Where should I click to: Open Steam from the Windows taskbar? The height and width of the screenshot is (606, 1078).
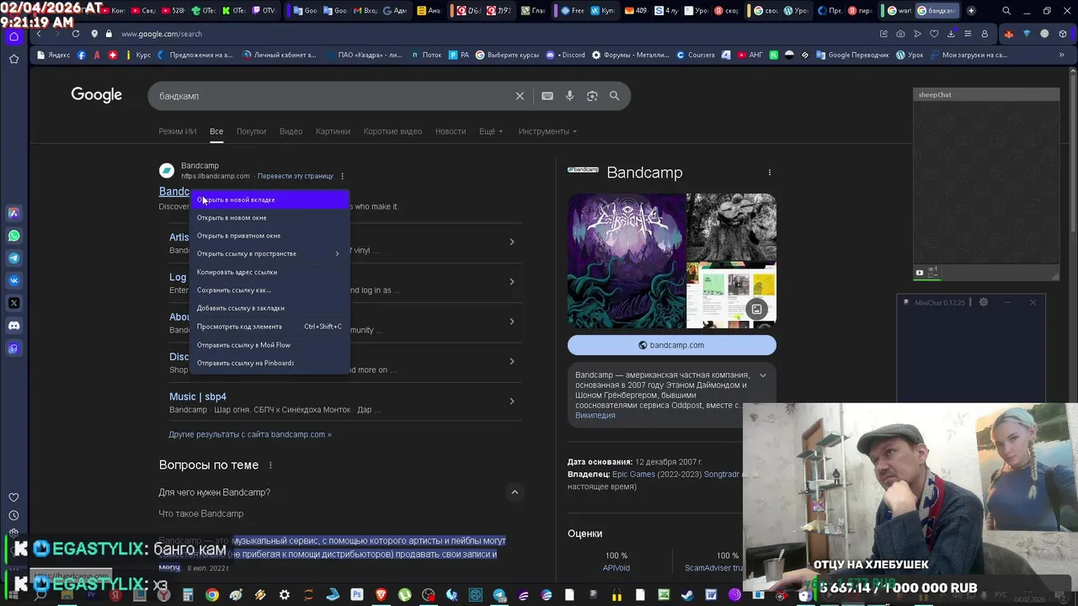pos(686,595)
